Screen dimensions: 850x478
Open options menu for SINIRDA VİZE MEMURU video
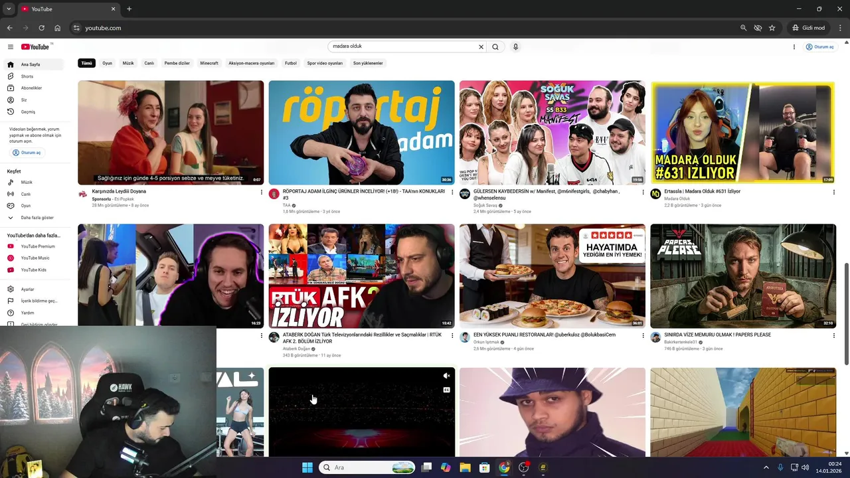click(x=833, y=335)
